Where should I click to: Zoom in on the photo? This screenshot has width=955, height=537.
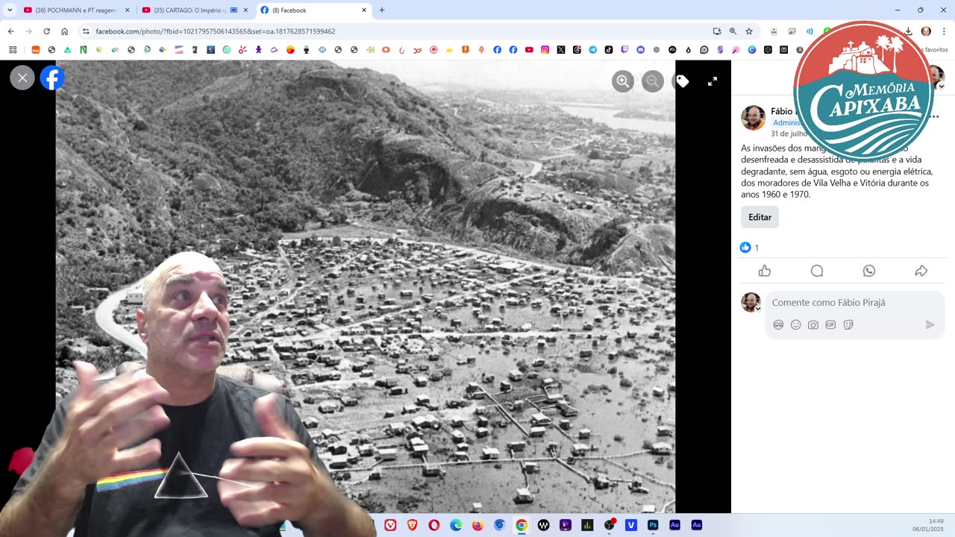coord(623,81)
